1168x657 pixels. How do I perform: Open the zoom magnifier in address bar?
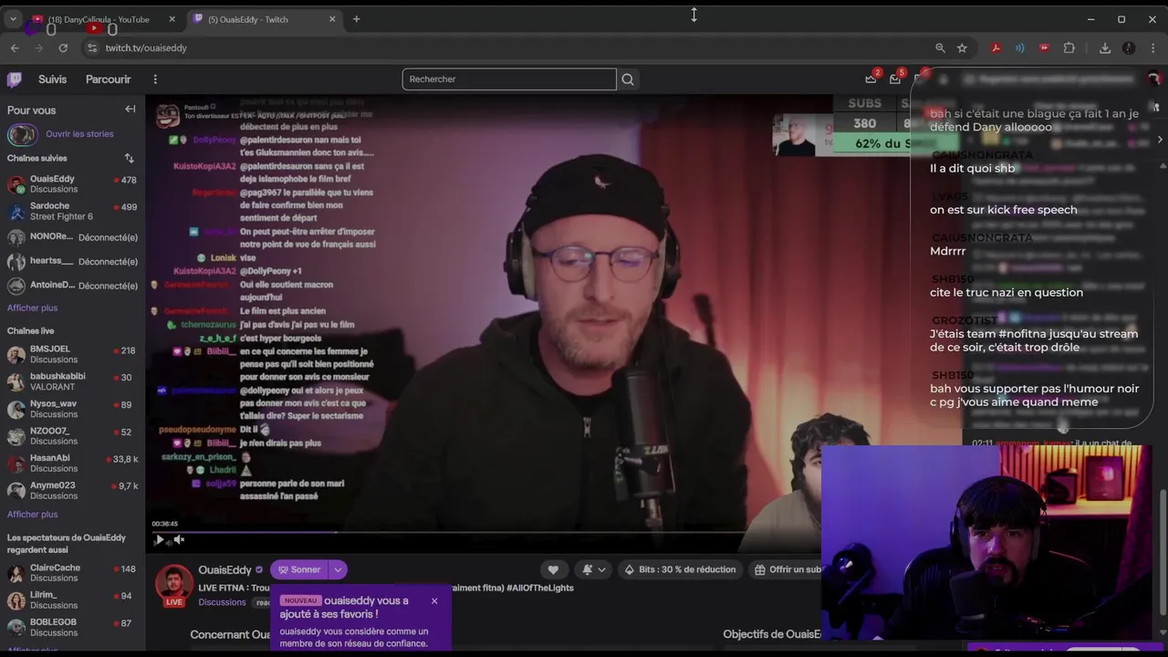tap(940, 47)
